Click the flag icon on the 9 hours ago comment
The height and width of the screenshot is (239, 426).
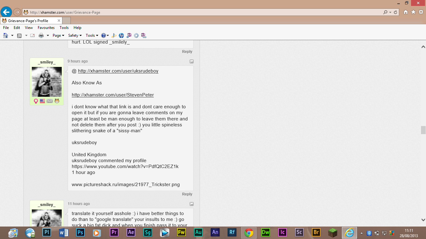click(x=192, y=61)
